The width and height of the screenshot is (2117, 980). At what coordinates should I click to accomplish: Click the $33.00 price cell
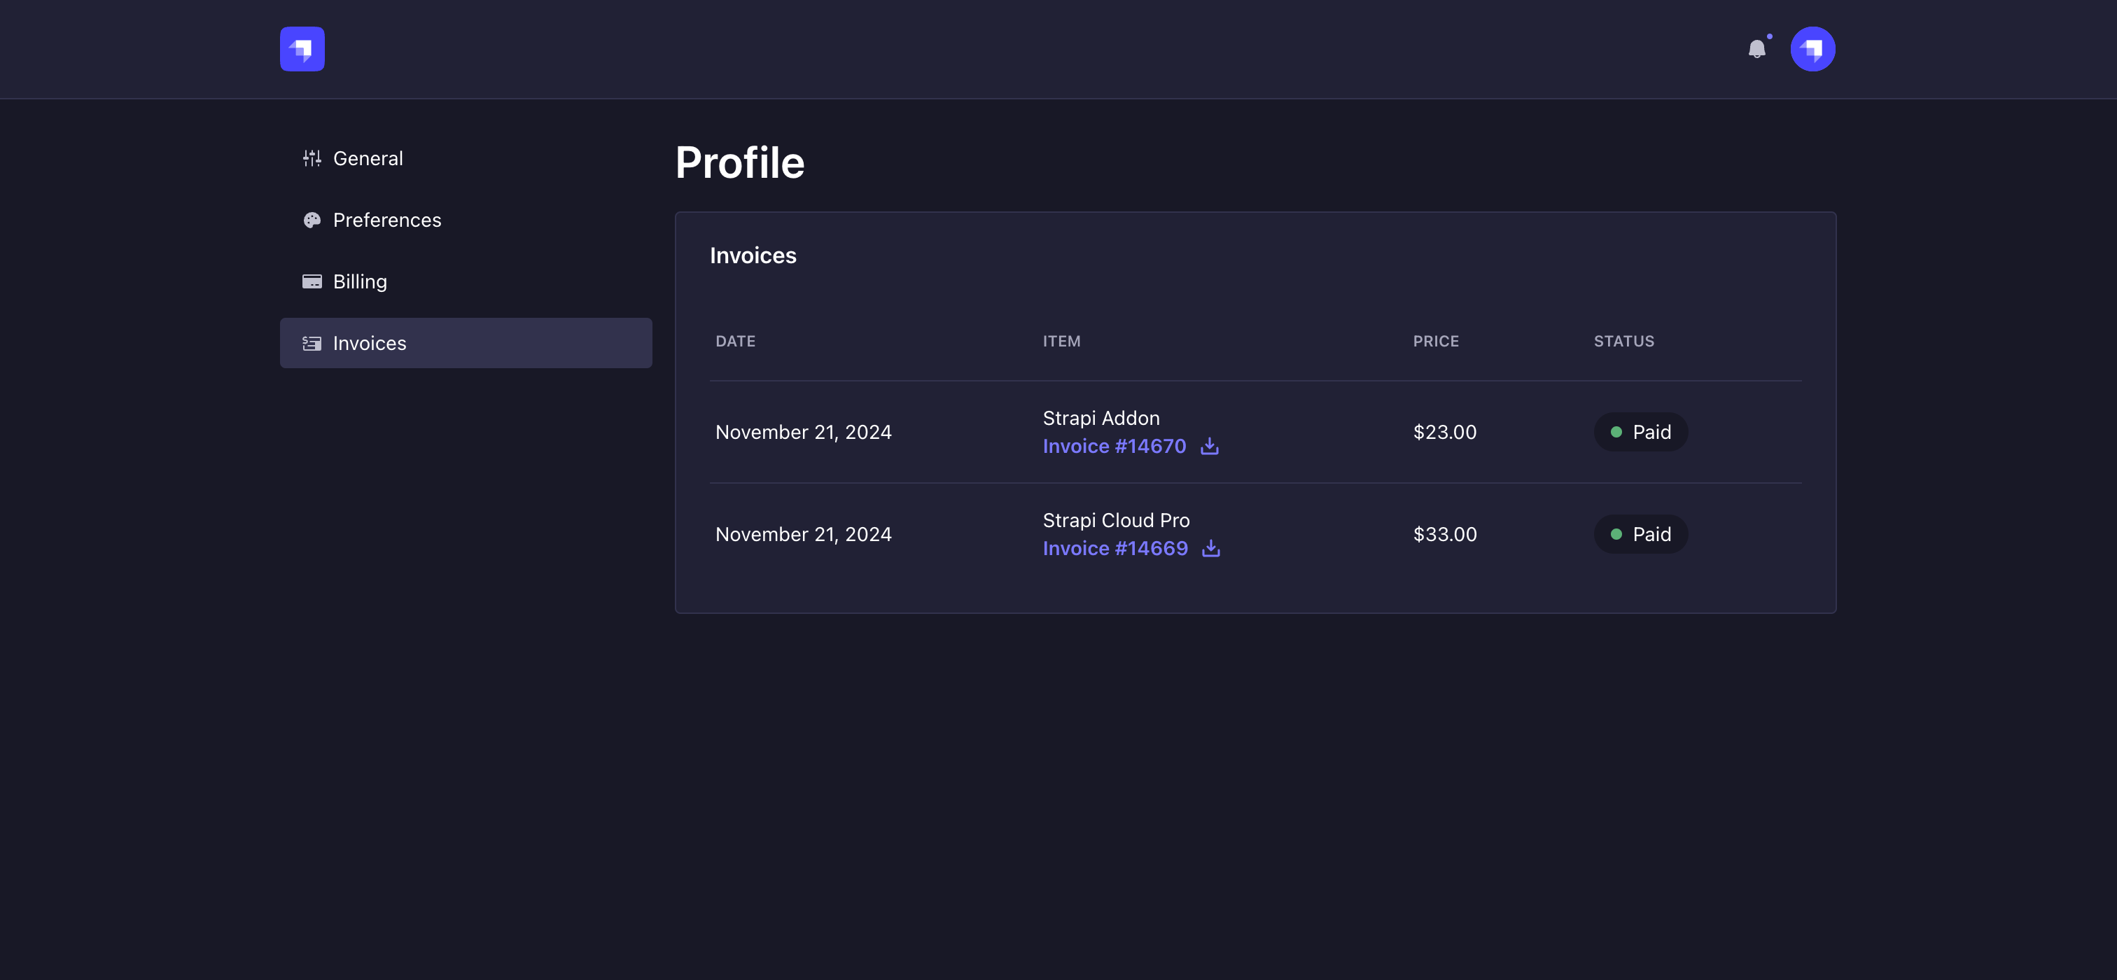click(1445, 534)
